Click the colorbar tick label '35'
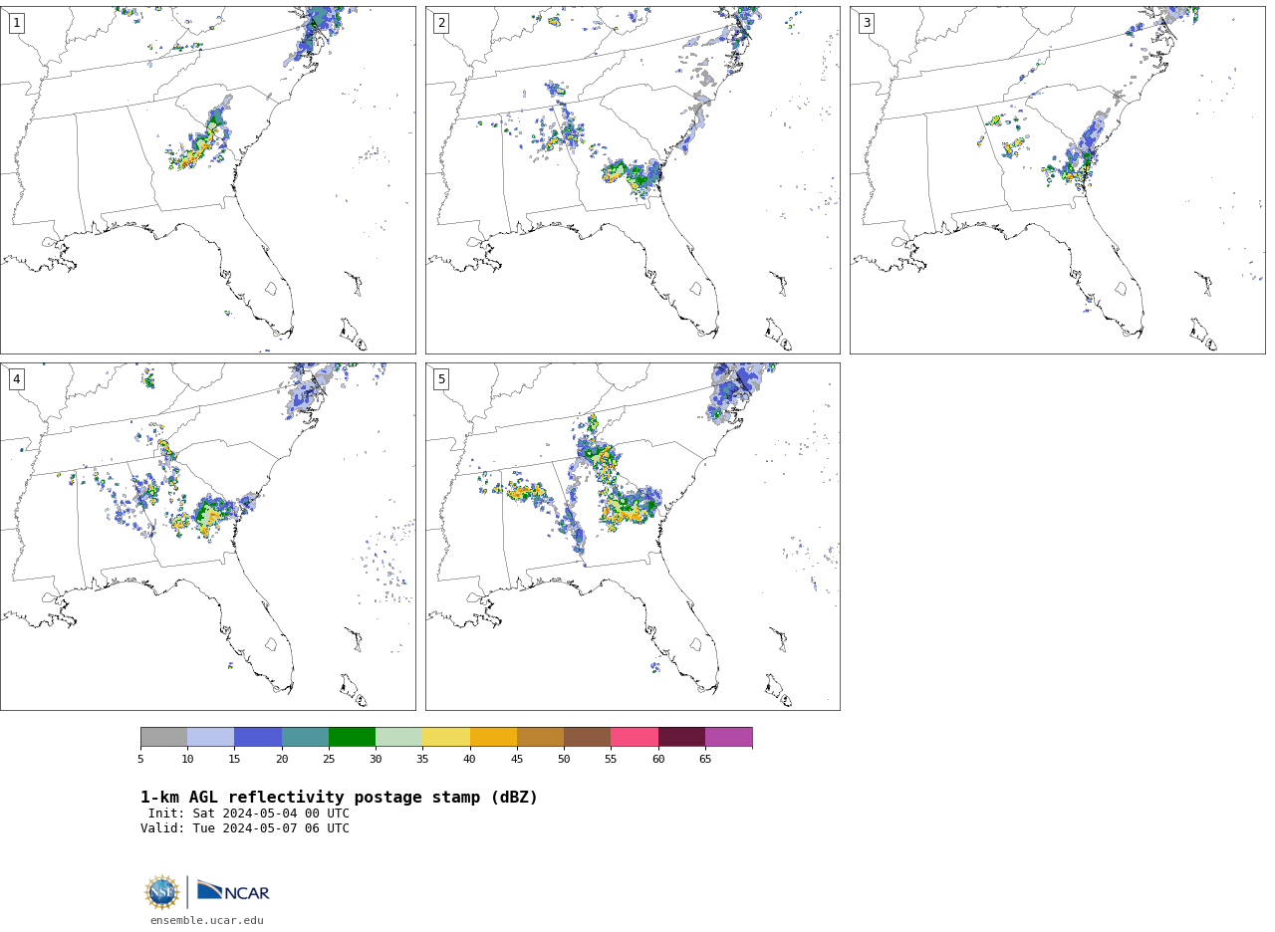Screen dimensions: 1275x932 click(422, 760)
